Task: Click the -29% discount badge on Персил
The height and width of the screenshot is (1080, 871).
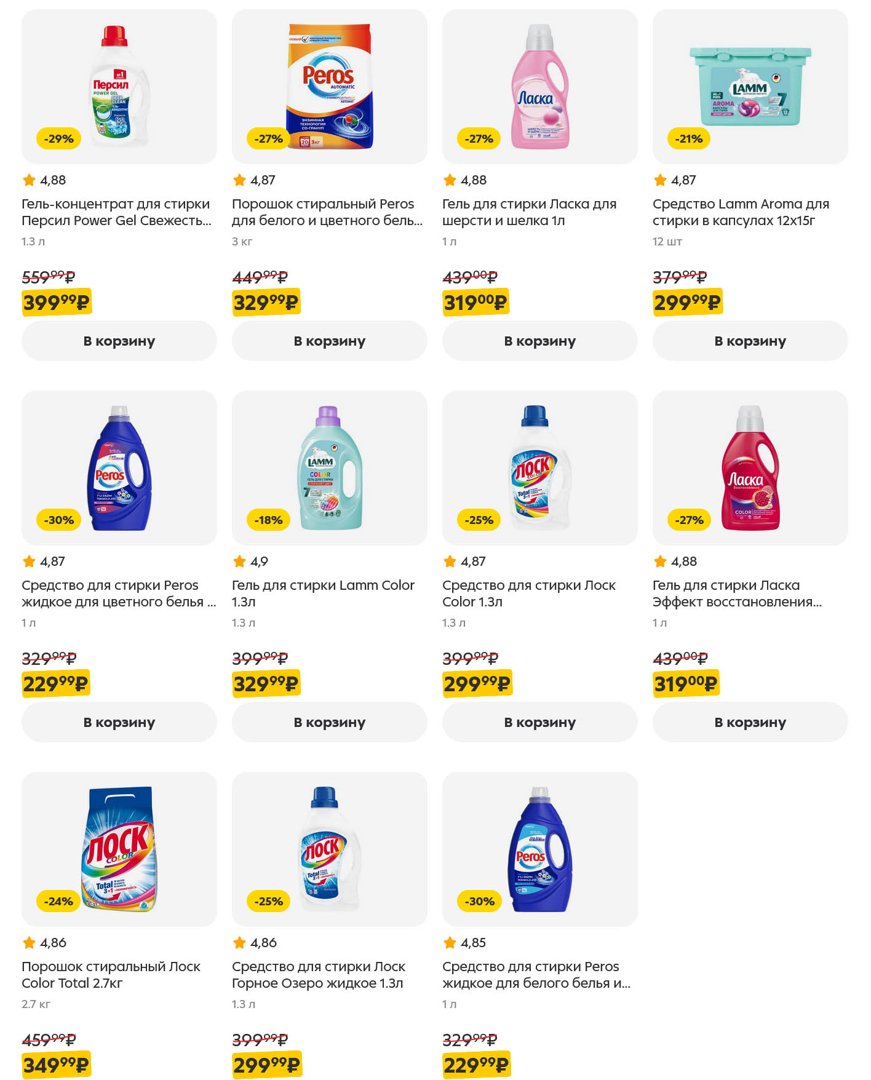Action: 59,139
